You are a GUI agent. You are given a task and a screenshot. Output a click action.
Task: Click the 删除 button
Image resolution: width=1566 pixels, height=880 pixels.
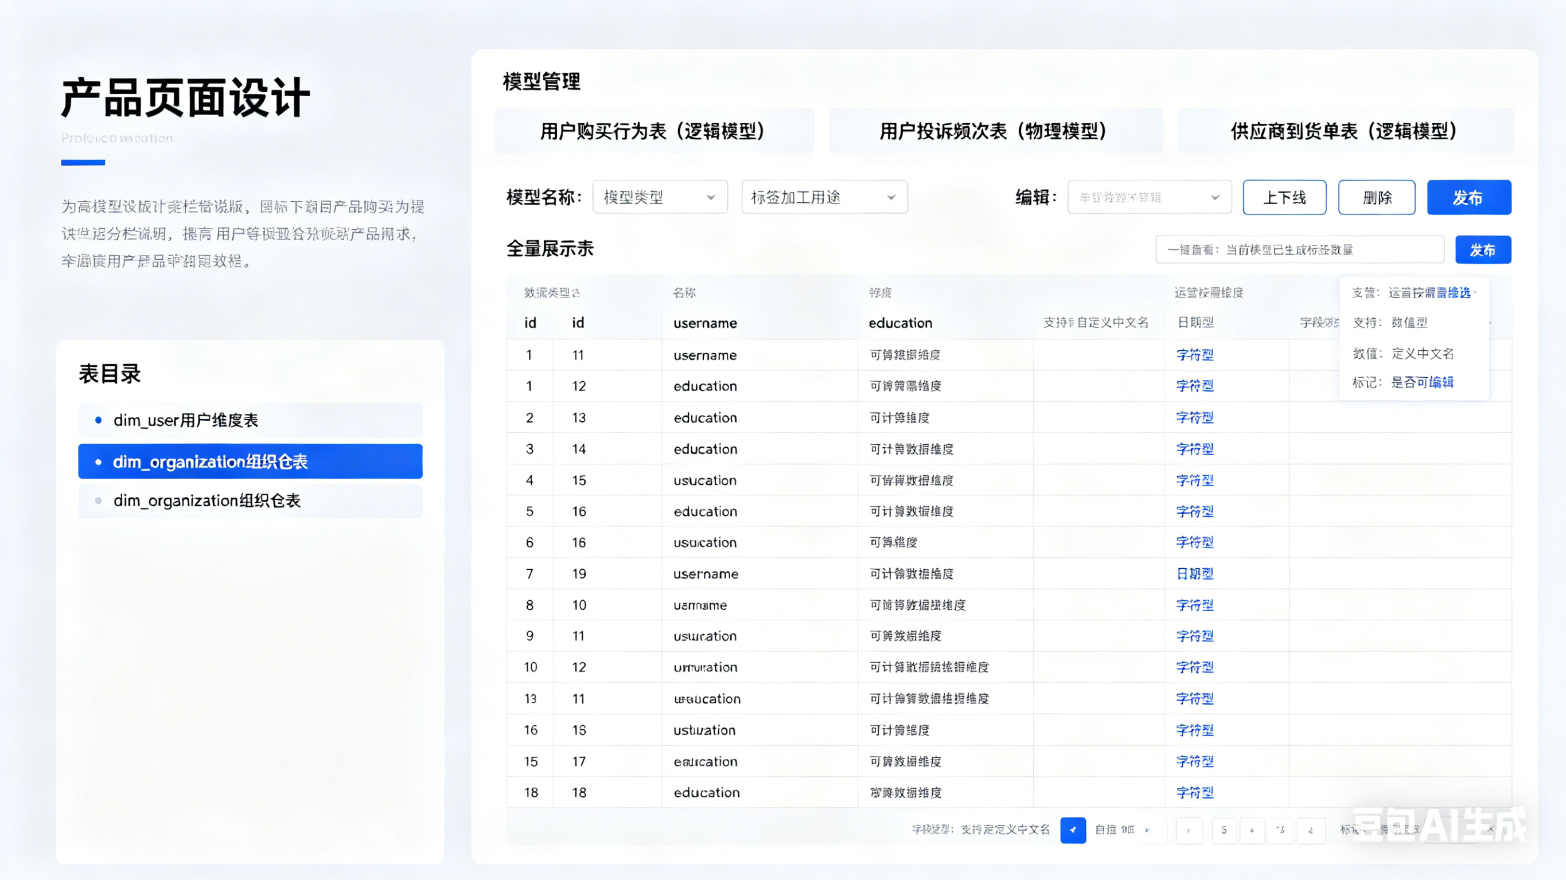(1376, 197)
